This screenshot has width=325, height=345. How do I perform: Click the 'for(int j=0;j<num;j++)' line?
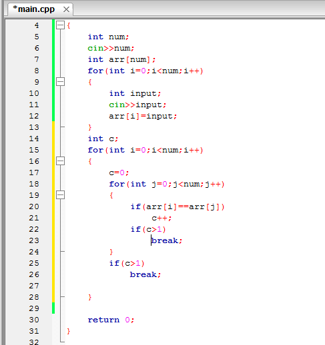tap(167, 184)
